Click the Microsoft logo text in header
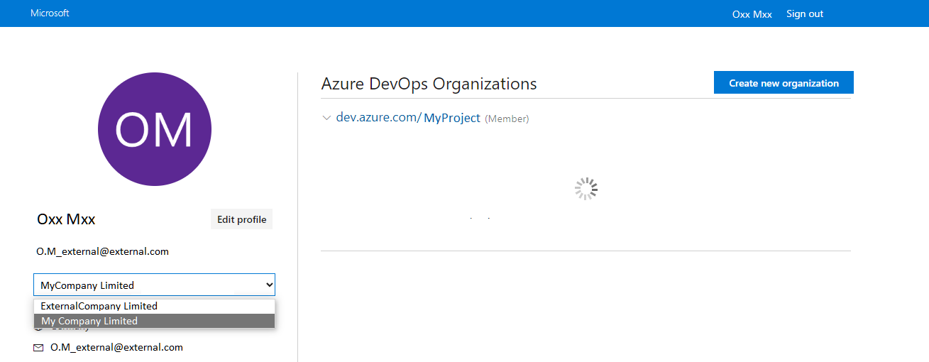Screen dimensions: 929x362 coord(50,13)
